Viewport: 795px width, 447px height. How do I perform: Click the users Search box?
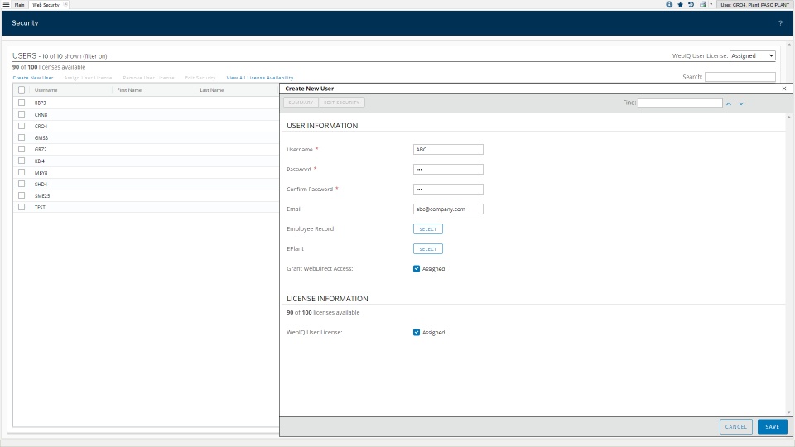coord(740,77)
